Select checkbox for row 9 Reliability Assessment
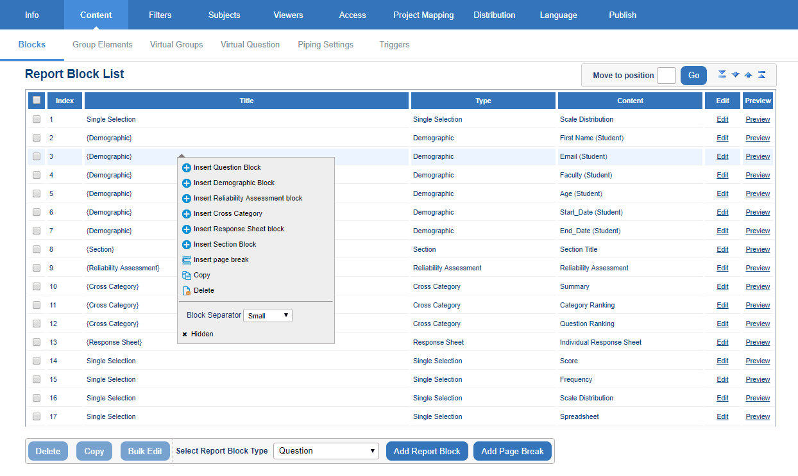 37,268
